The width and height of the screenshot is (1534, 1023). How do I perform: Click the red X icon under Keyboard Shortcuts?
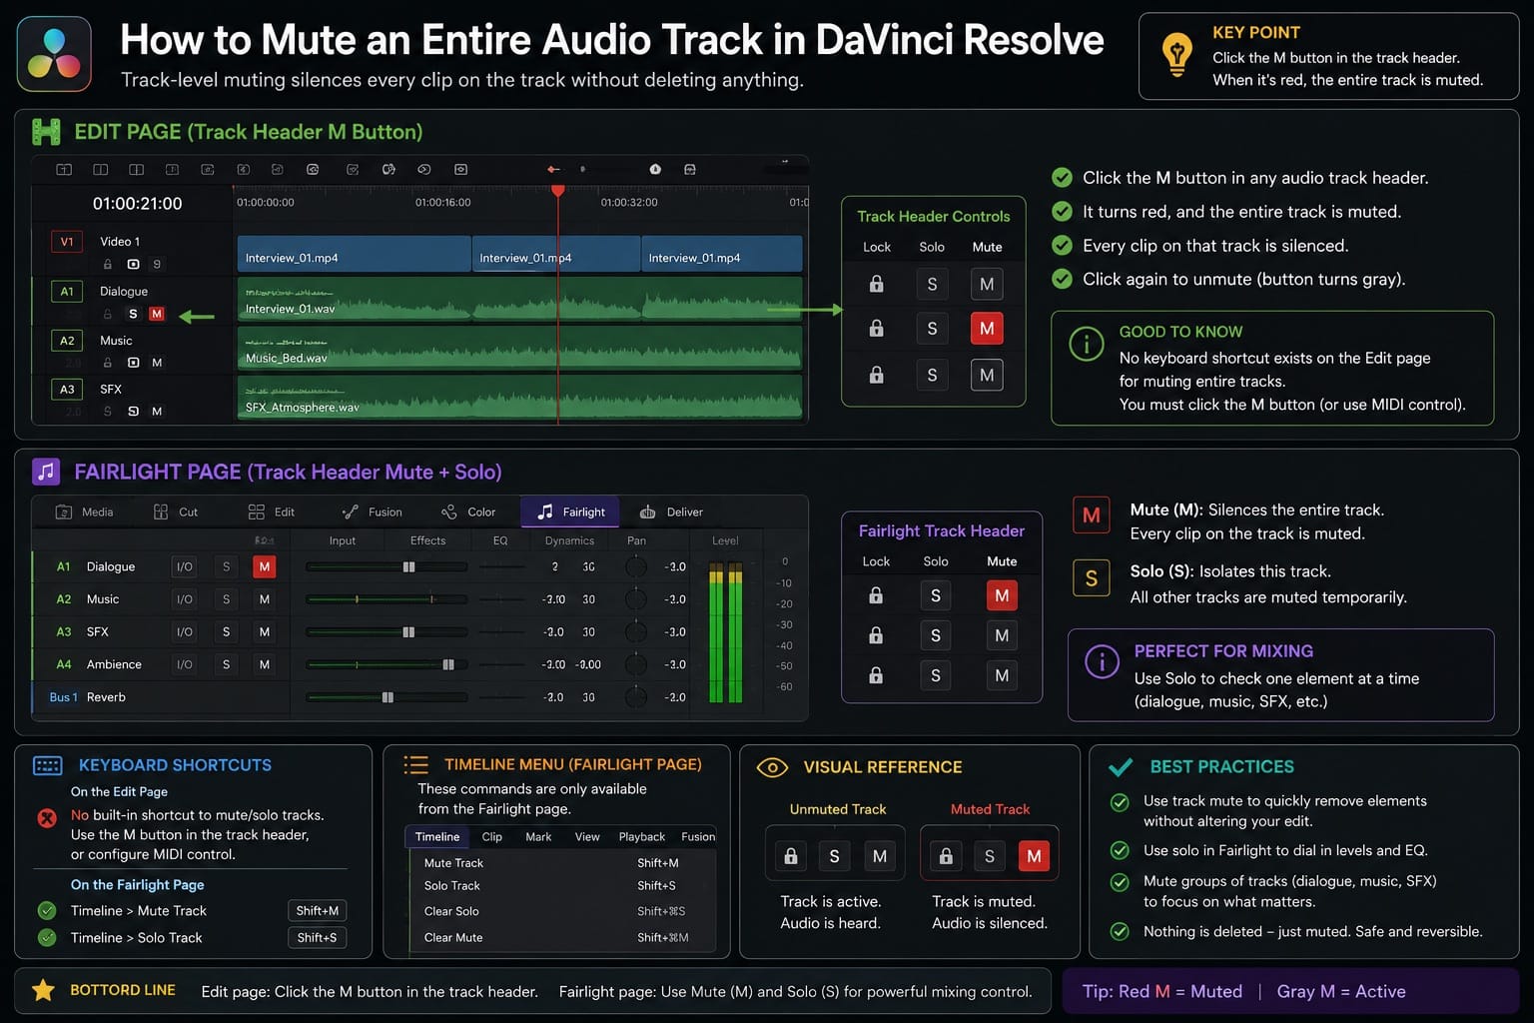click(47, 818)
